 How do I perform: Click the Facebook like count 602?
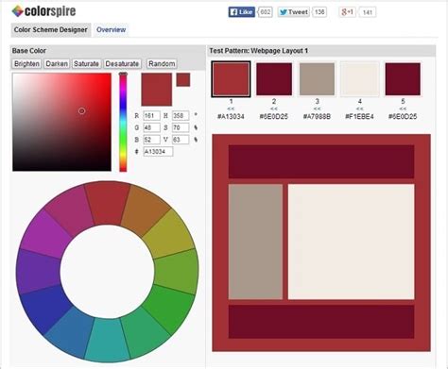click(266, 12)
